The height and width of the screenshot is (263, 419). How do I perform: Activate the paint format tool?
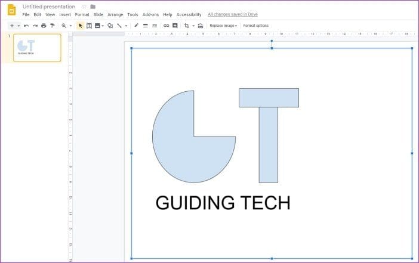point(53,26)
